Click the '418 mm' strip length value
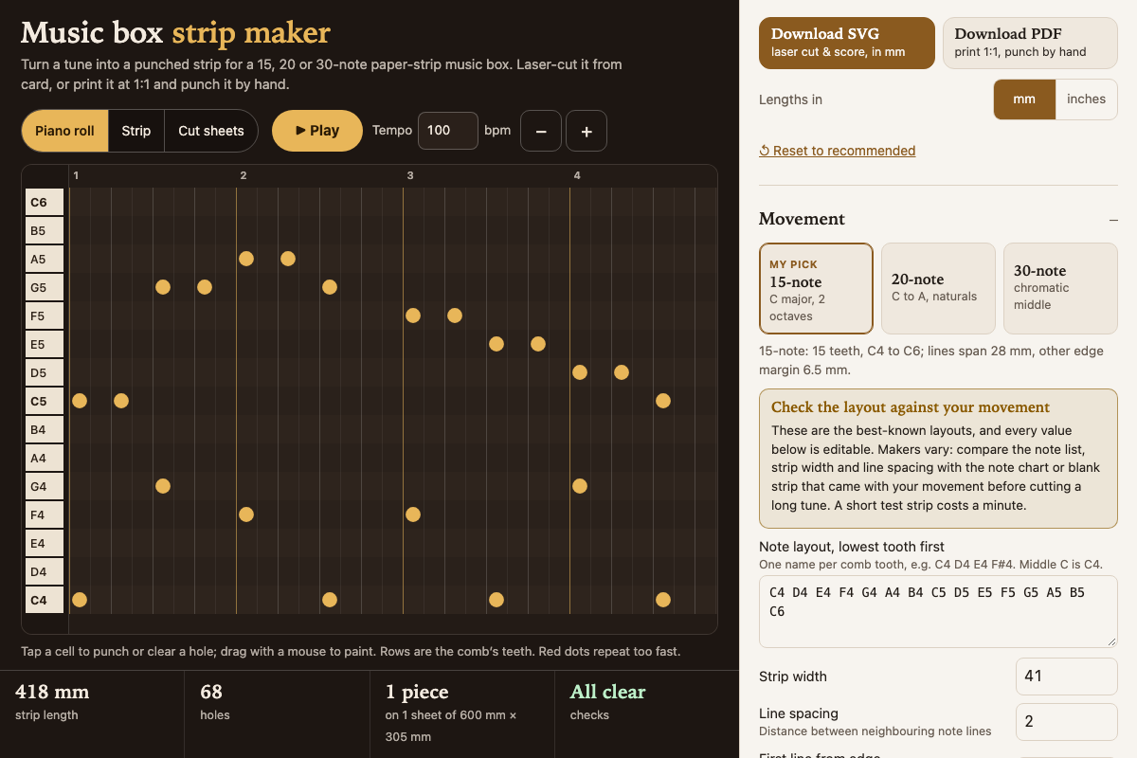This screenshot has height=758, width=1137. point(52,692)
